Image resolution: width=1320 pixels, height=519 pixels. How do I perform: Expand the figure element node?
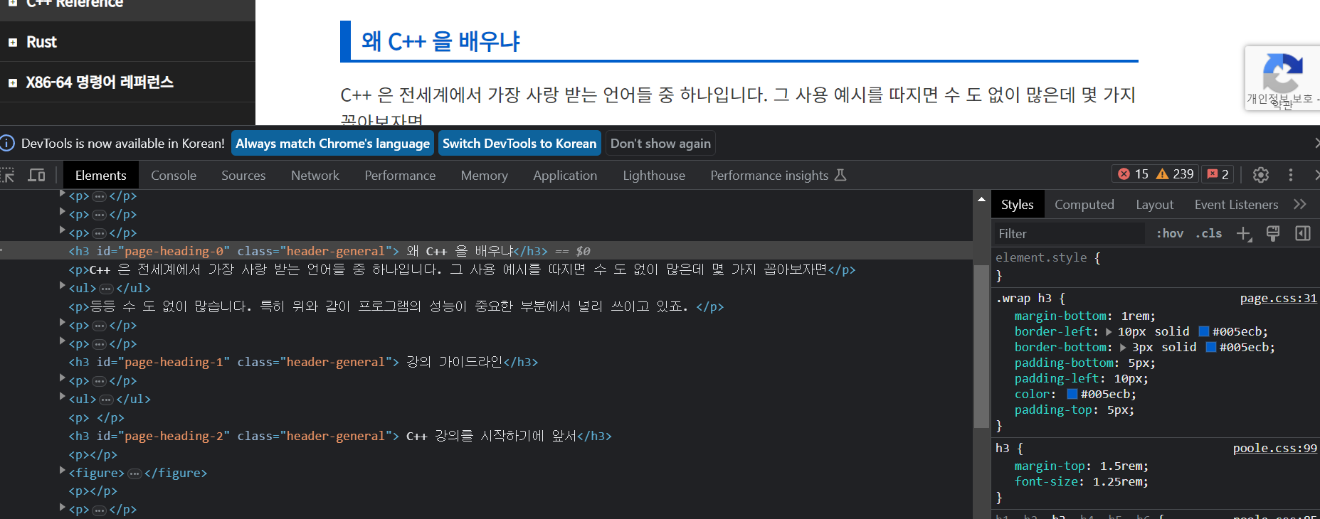[63, 472]
